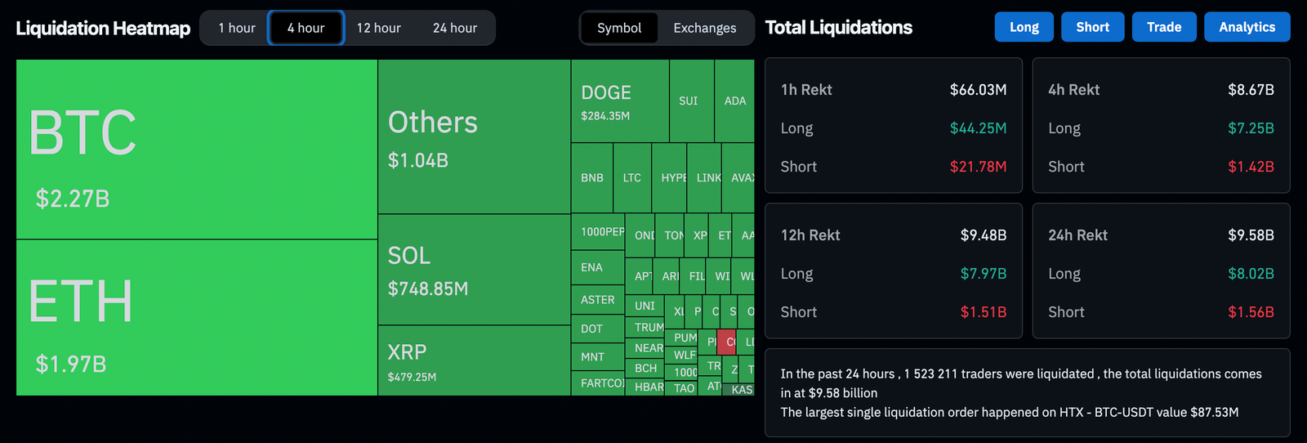Image resolution: width=1307 pixels, height=443 pixels.
Task: Switch to the 12 hour timeframe
Action: [x=378, y=28]
